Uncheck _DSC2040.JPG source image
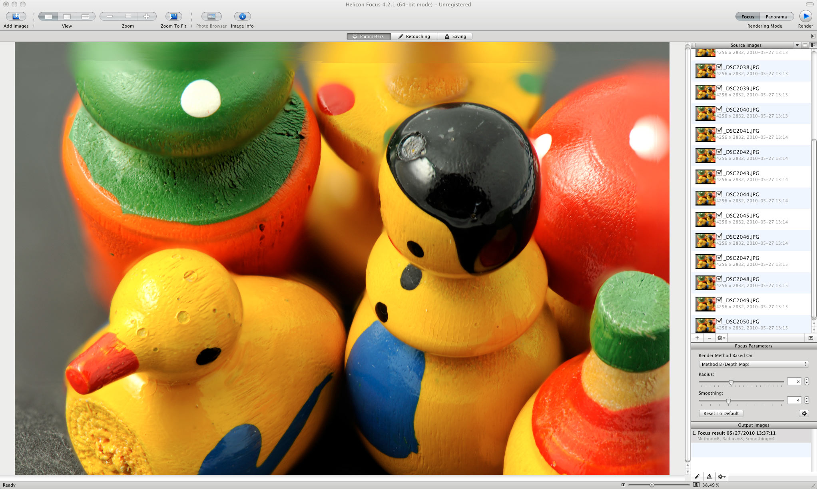This screenshot has width=817, height=489. click(719, 109)
